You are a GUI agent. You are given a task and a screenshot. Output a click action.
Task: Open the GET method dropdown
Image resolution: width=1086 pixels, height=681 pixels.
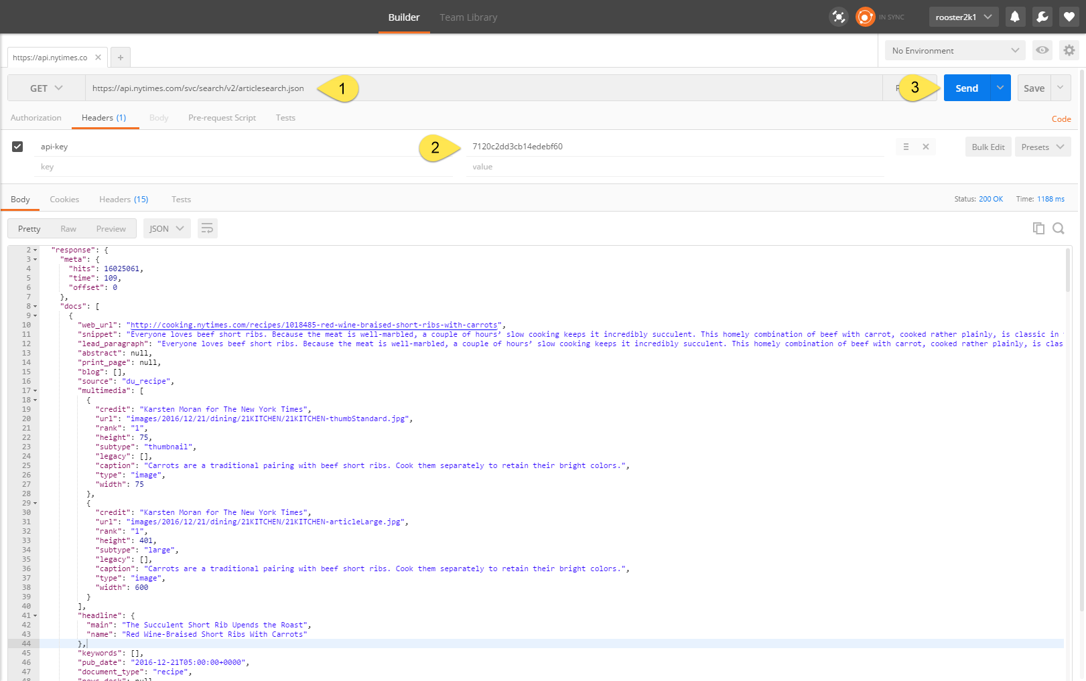click(x=46, y=88)
